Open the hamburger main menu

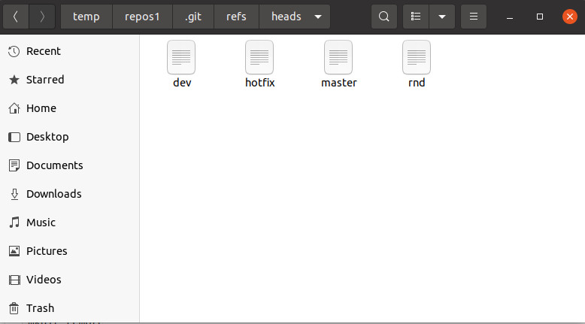pos(473,17)
